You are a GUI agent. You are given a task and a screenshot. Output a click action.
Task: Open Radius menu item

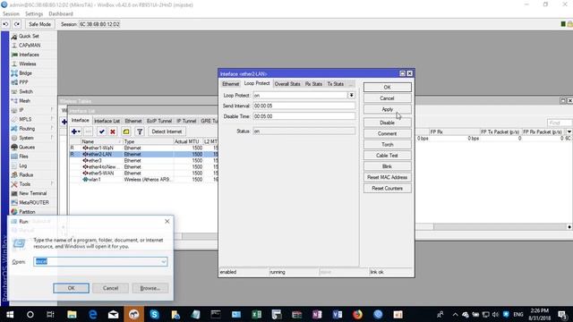(26, 175)
